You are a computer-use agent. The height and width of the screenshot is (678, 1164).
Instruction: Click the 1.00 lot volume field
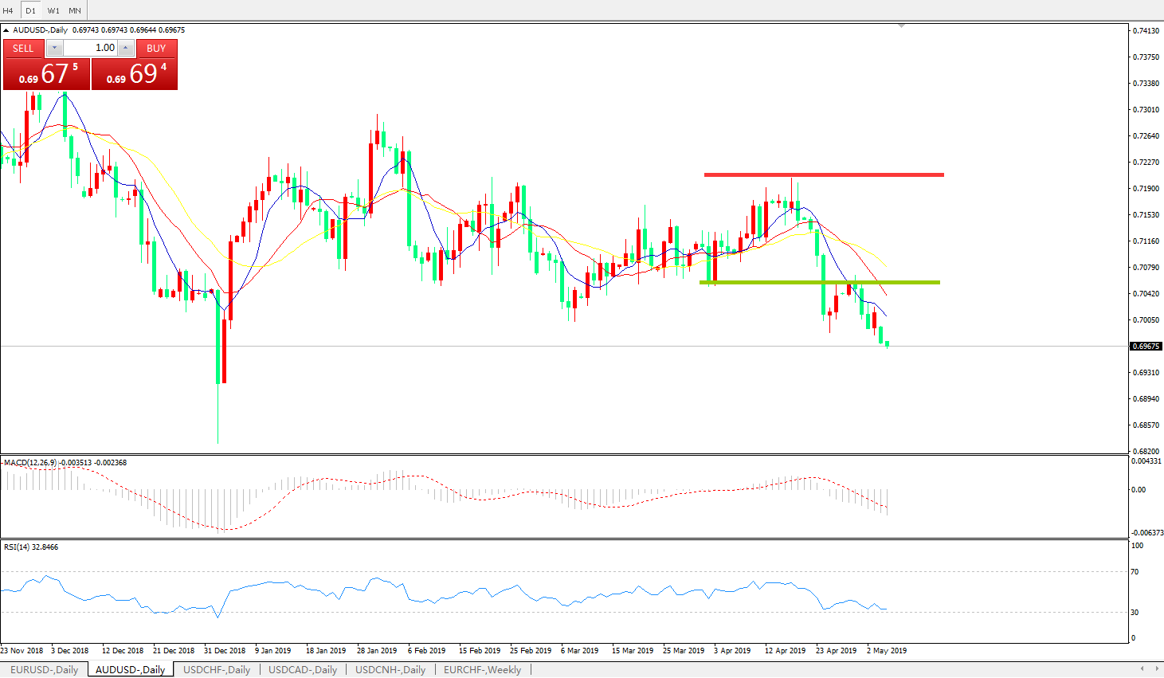click(90, 49)
